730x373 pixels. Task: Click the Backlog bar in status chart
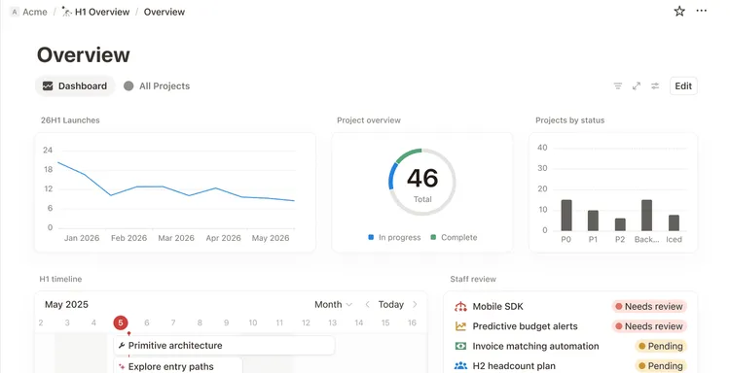pyautogui.click(x=646, y=215)
